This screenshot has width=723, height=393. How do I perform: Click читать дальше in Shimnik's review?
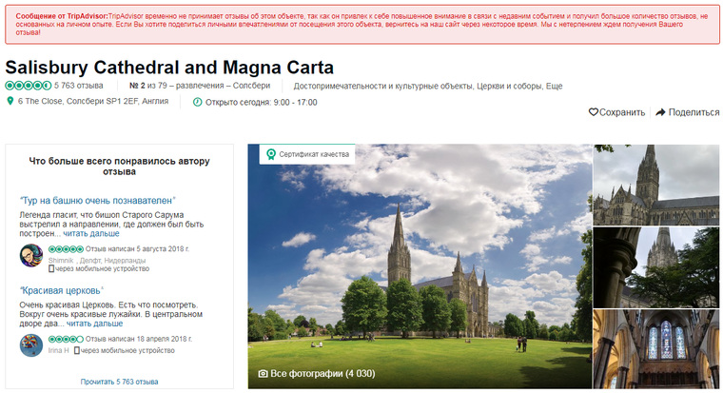(90, 234)
